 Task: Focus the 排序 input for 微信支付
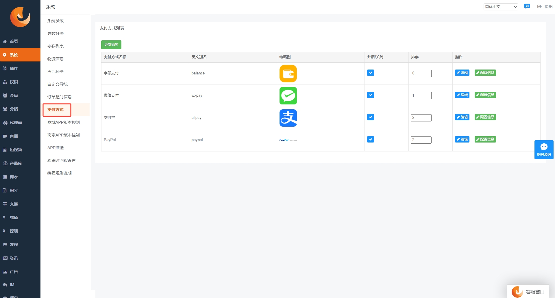[421, 95]
